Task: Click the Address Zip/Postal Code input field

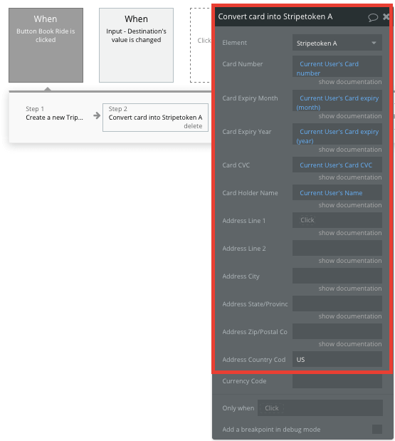Action: [337, 331]
